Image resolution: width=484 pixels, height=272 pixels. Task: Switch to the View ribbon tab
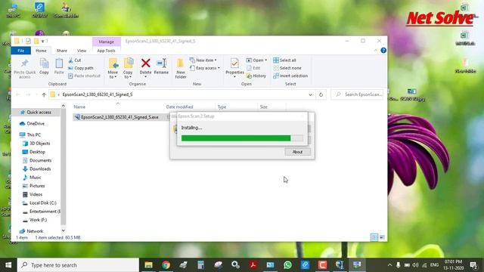click(x=82, y=51)
